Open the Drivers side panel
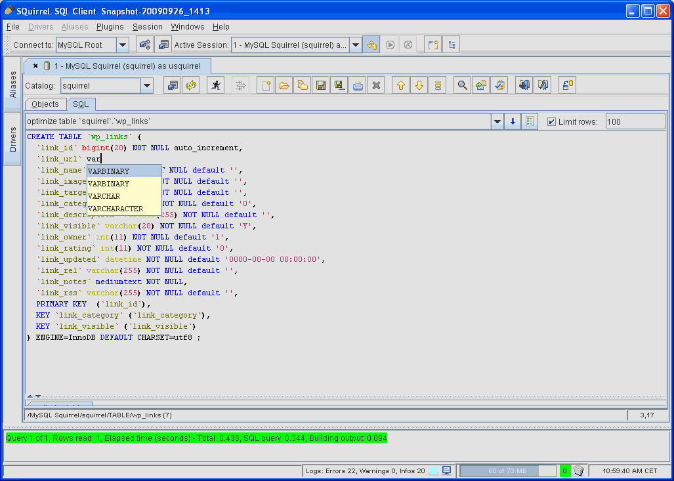 (12, 139)
